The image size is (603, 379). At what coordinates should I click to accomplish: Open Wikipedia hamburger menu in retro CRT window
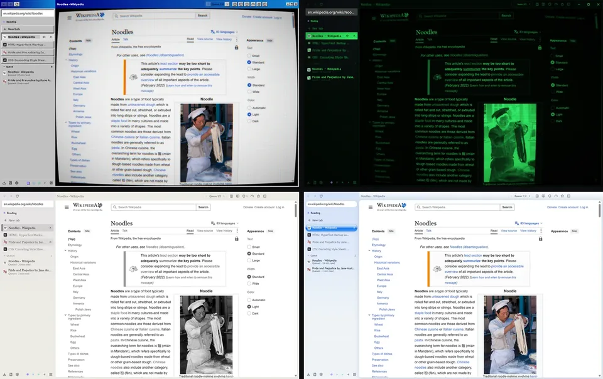69,18
